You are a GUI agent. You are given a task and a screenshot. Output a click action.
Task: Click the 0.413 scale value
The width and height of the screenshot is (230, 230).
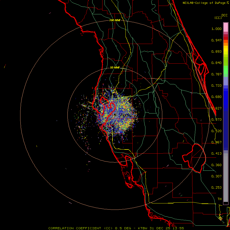click(x=216, y=154)
